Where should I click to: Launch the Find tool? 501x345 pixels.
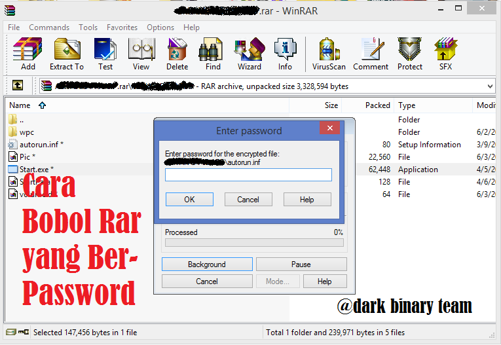(x=213, y=53)
